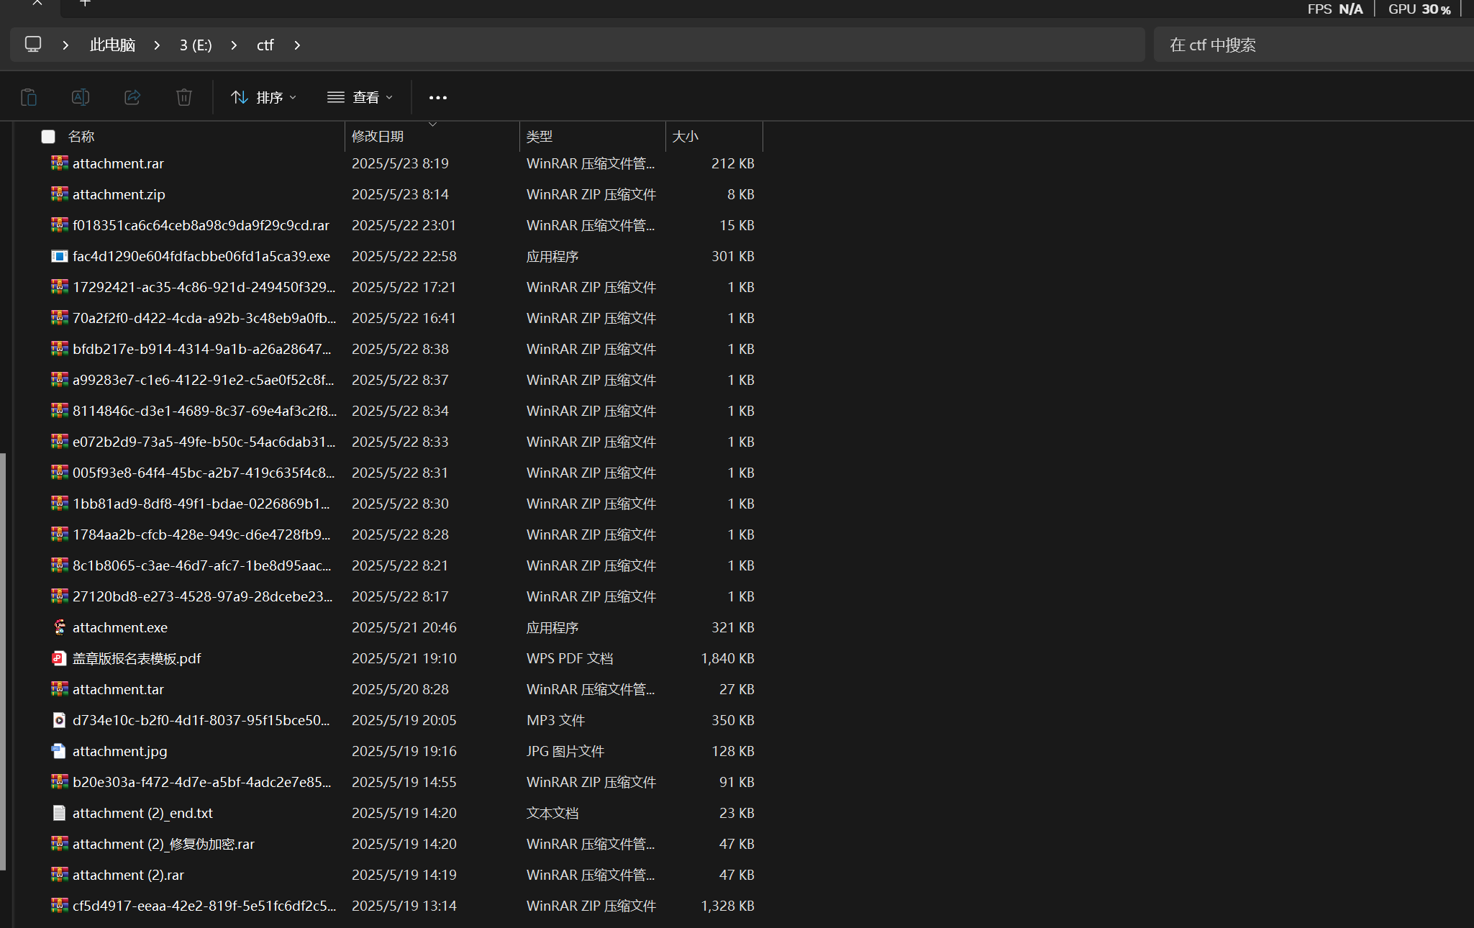Click the computer icon at the breadcrumb start
Image resolution: width=1474 pixels, height=928 pixels.
[33, 45]
